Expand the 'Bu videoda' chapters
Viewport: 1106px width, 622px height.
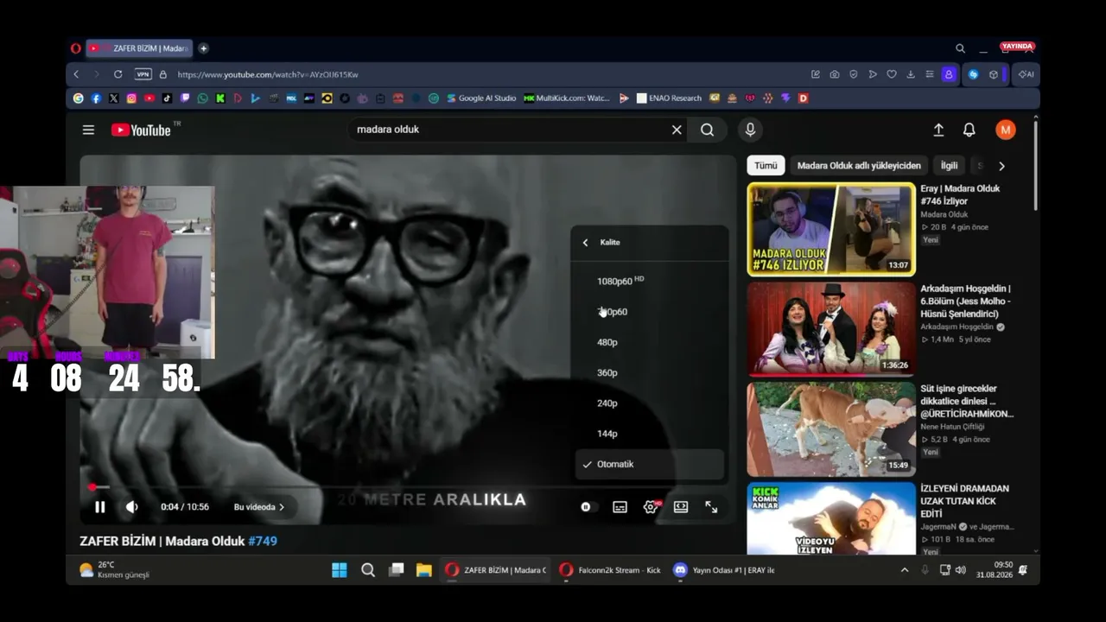coord(259,507)
